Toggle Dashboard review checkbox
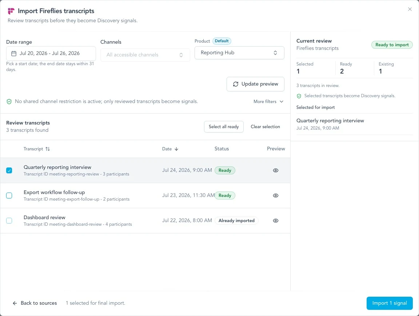419x316 pixels. click(9, 221)
